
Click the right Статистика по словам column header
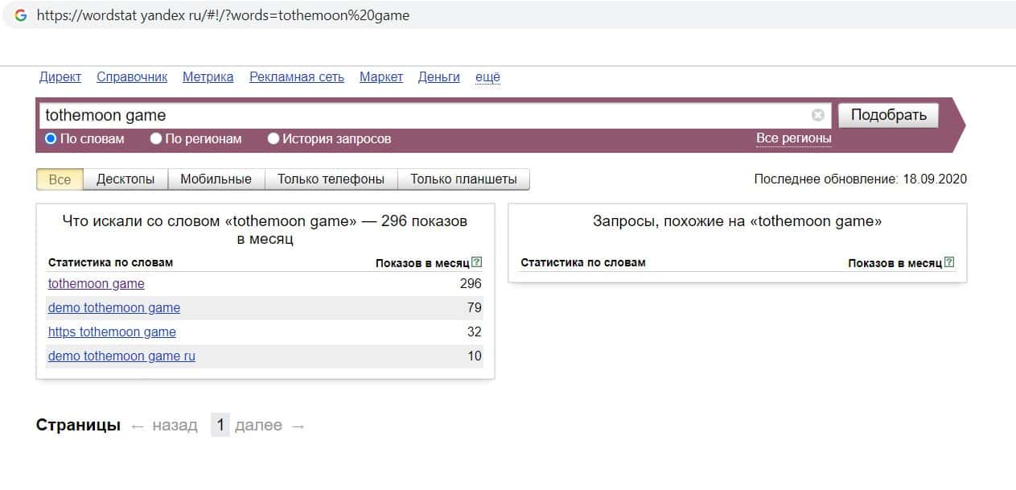click(583, 262)
